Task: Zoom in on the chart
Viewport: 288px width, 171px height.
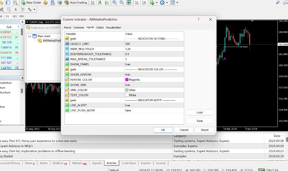Action: tap(115, 3)
